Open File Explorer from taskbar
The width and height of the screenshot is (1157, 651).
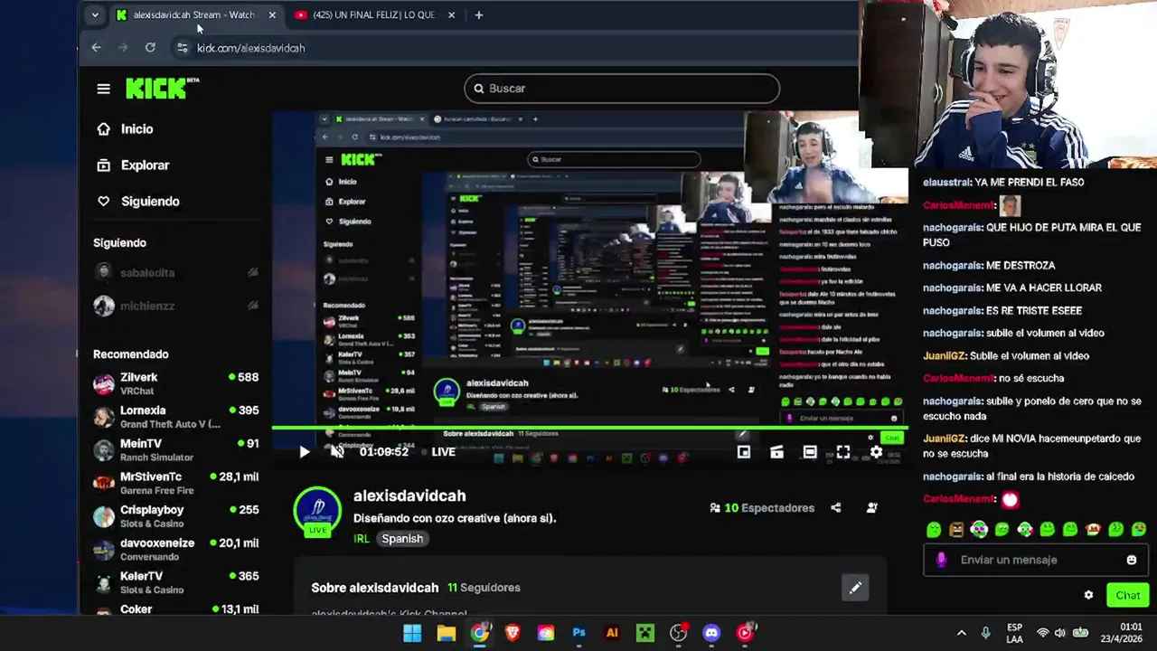click(446, 633)
